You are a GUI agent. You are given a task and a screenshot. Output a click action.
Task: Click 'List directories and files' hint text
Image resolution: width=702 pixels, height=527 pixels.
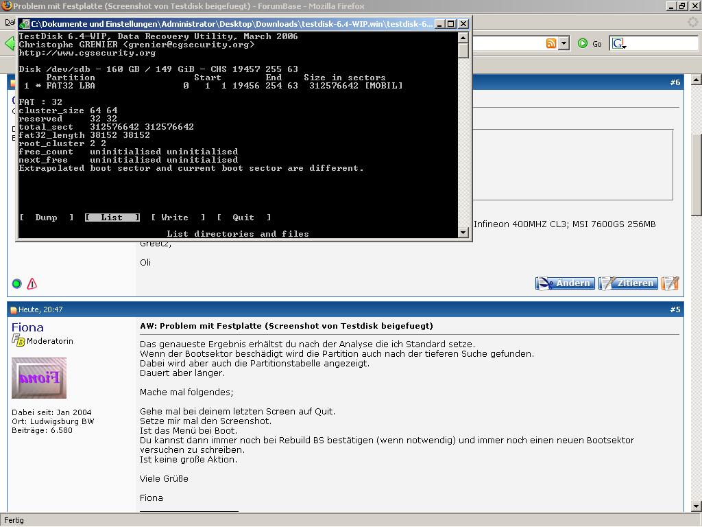pyautogui.click(x=238, y=234)
